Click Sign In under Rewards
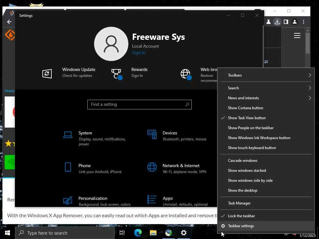 pos(137,76)
